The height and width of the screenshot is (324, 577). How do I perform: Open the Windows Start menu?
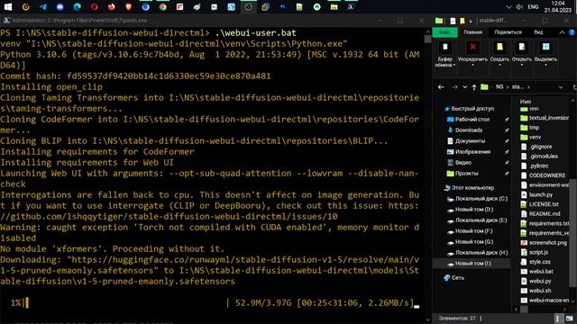click(8, 6)
